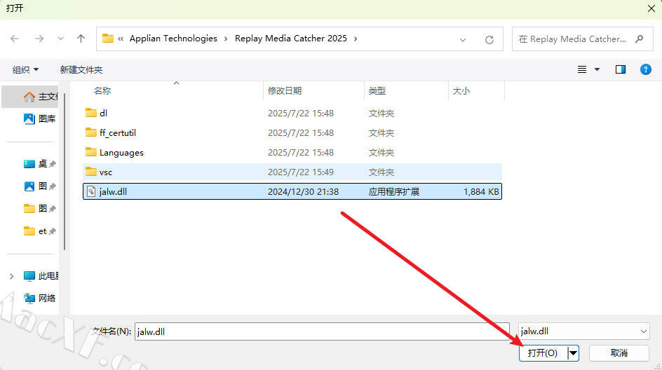Select the Languages folder
This screenshot has width=662, height=370.
click(292, 152)
